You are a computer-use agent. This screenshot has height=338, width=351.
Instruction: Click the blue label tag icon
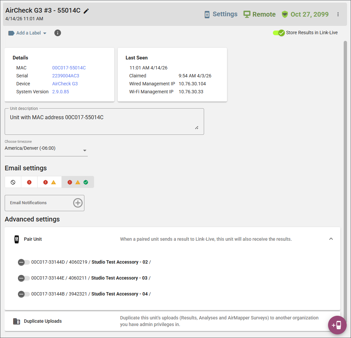11,33
